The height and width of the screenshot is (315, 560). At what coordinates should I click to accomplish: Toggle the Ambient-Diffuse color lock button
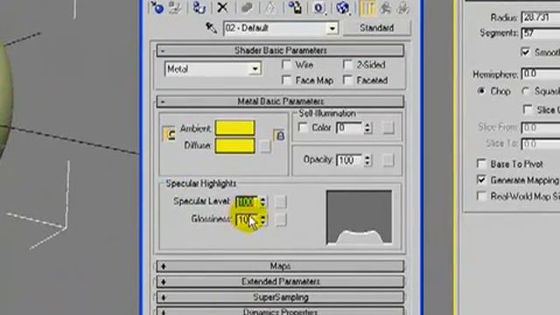click(168, 134)
